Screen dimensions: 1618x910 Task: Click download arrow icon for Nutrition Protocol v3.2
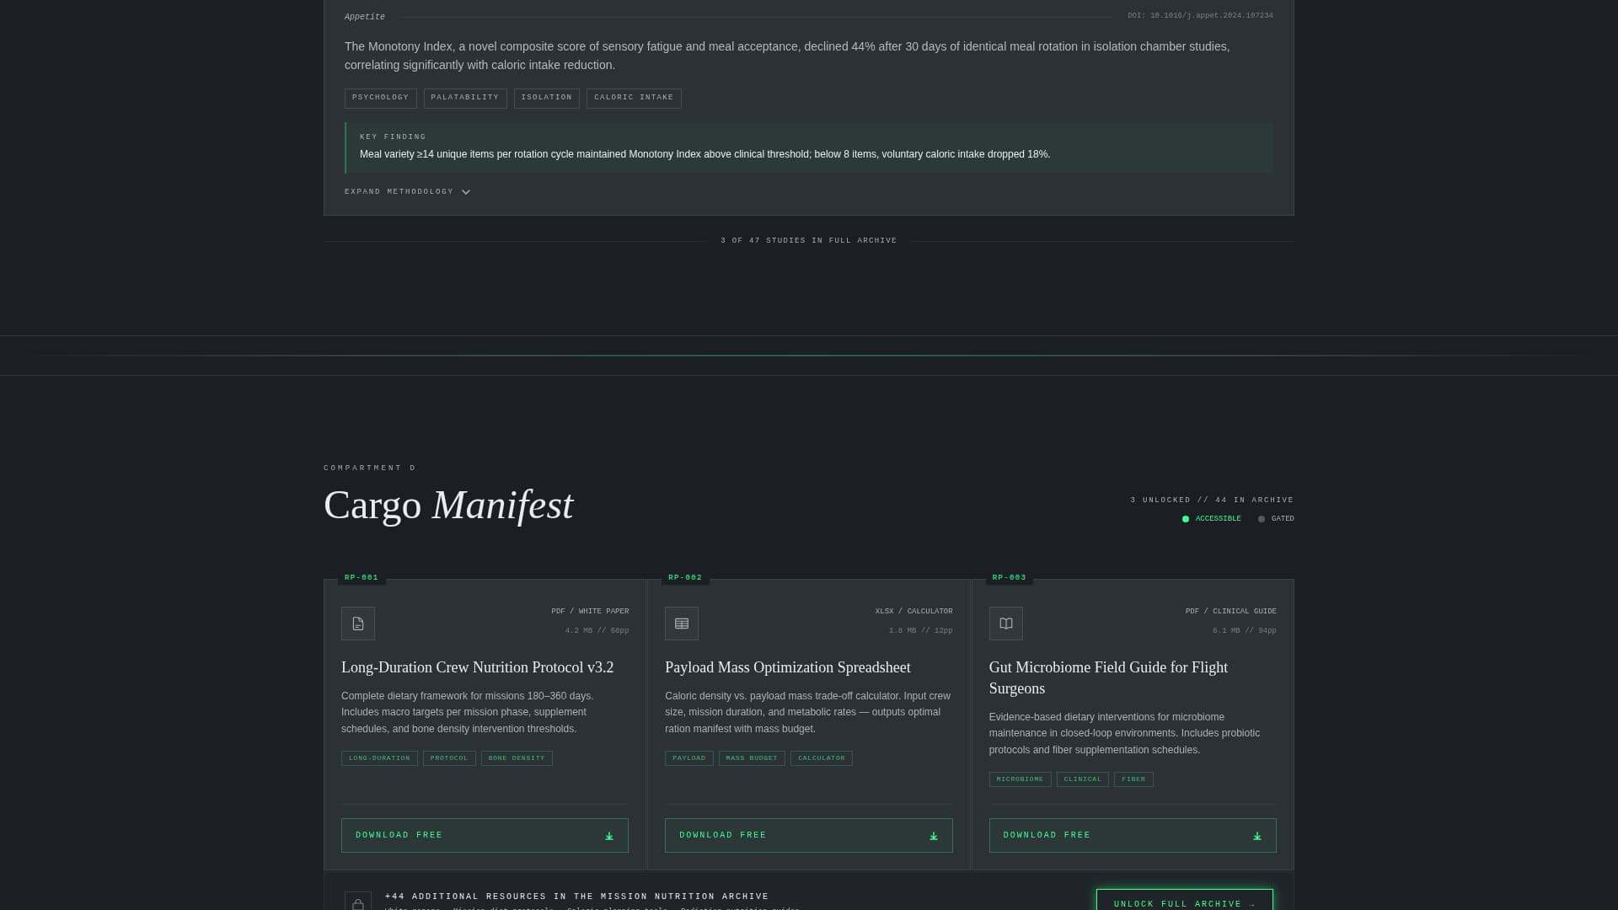(x=609, y=836)
